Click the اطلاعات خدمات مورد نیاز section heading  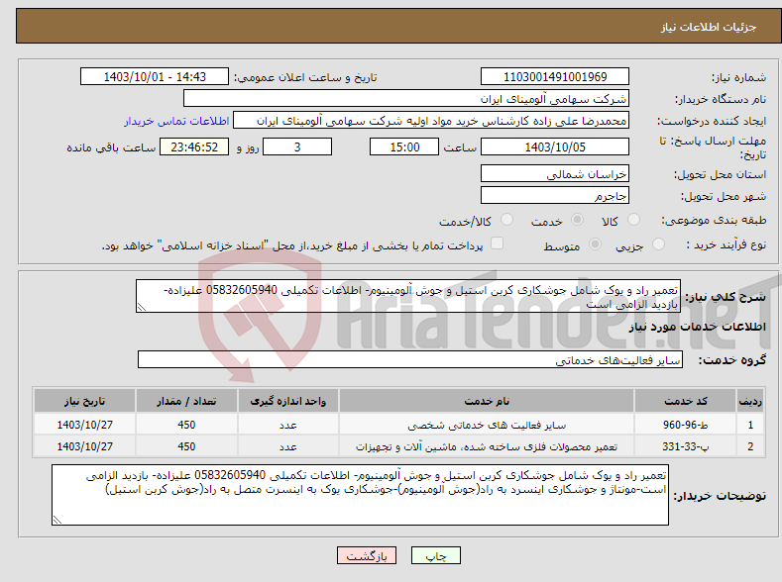point(697,327)
